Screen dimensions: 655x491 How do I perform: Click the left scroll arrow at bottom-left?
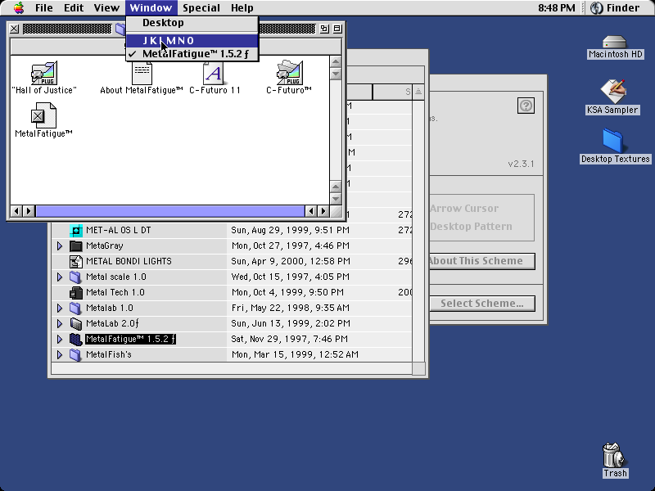[16, 211]
